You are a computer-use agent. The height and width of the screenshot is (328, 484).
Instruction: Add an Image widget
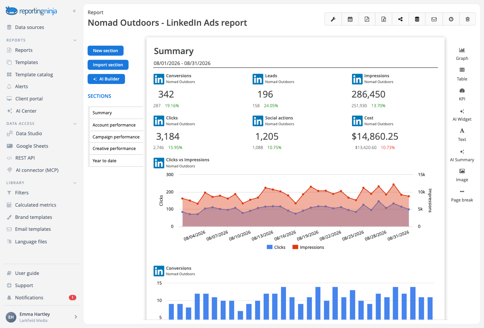click(x=462, y=175)
